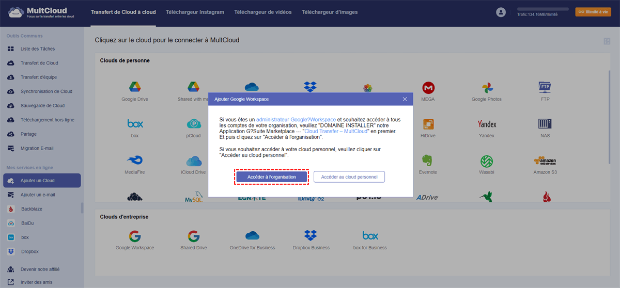
Task: Open Liste des Tâches in sidebar
Action: pos(38,49)
